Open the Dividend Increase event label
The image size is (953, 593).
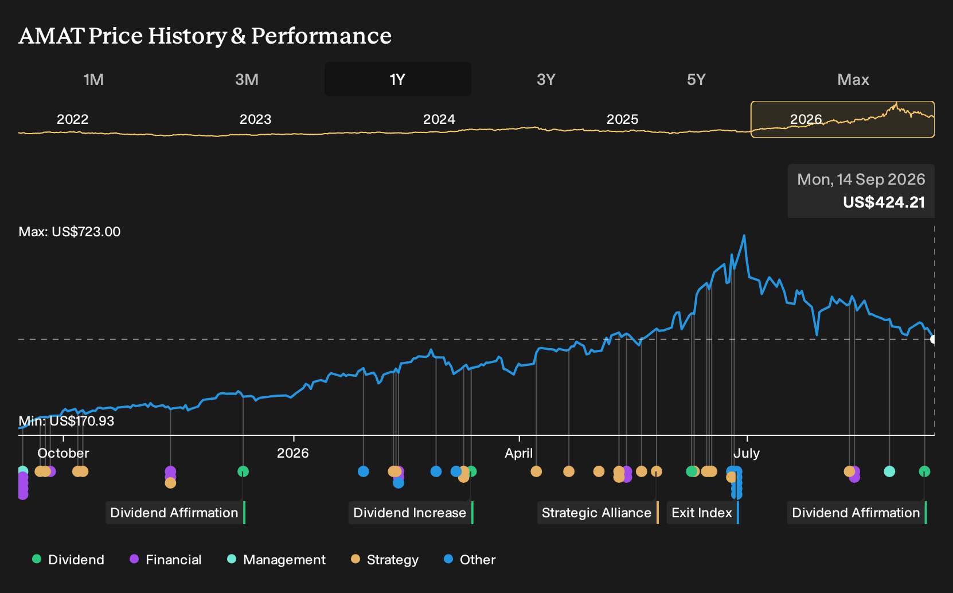point(411,513)
